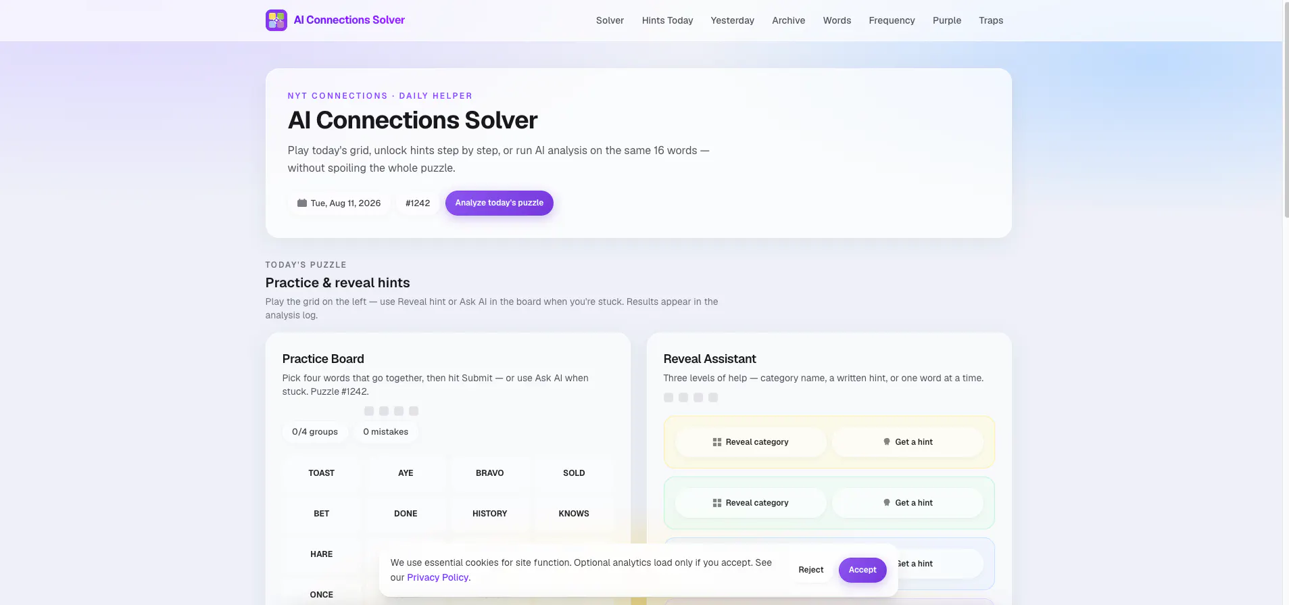Image resolution: width=1289 pixels, height=605 pixels.
Task: Click Get a hint in the yellow row
Action: (x=908, y=442)
